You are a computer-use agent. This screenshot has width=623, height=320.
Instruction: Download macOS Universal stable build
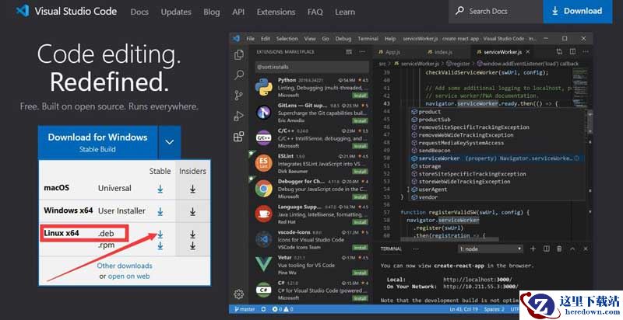pos(160,189)
